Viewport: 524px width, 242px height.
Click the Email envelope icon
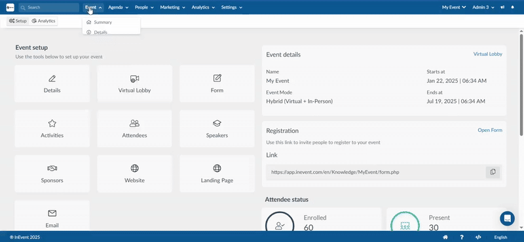tap(52, 213)
